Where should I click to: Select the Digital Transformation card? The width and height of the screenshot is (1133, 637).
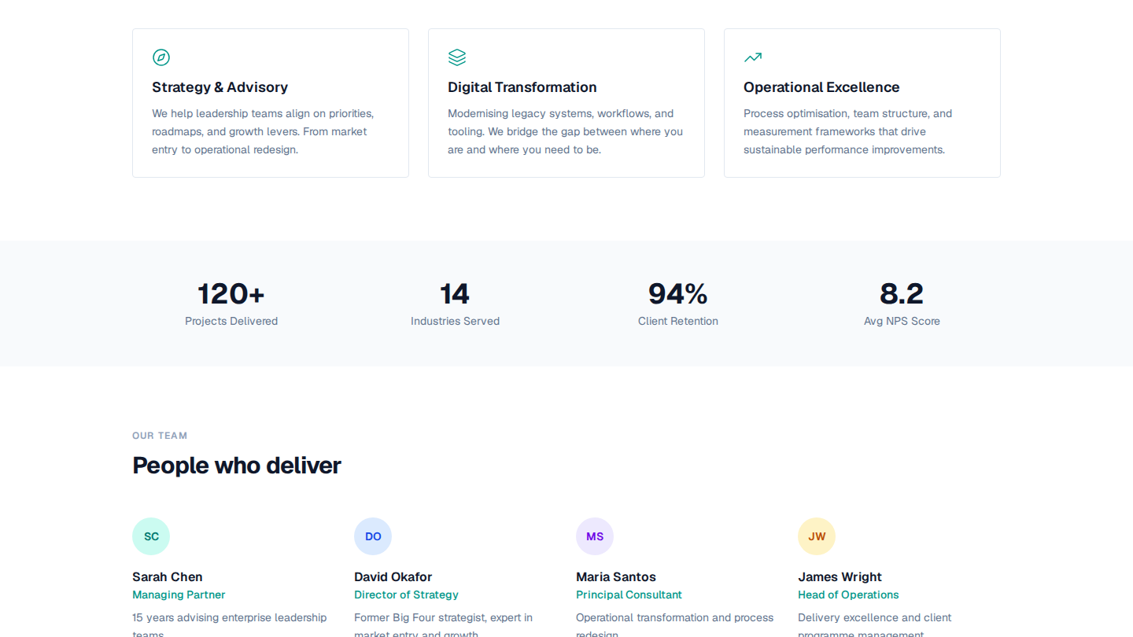566,102
